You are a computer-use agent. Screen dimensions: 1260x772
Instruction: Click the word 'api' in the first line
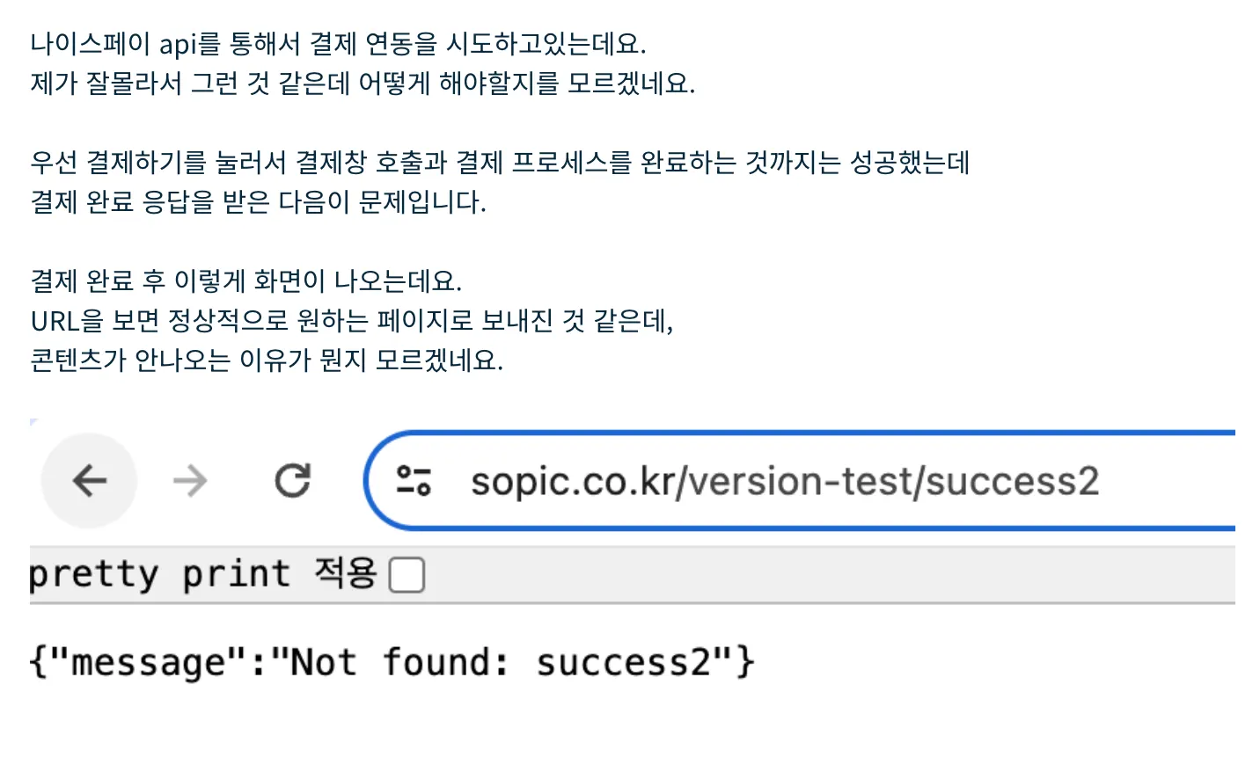(178, 43)
